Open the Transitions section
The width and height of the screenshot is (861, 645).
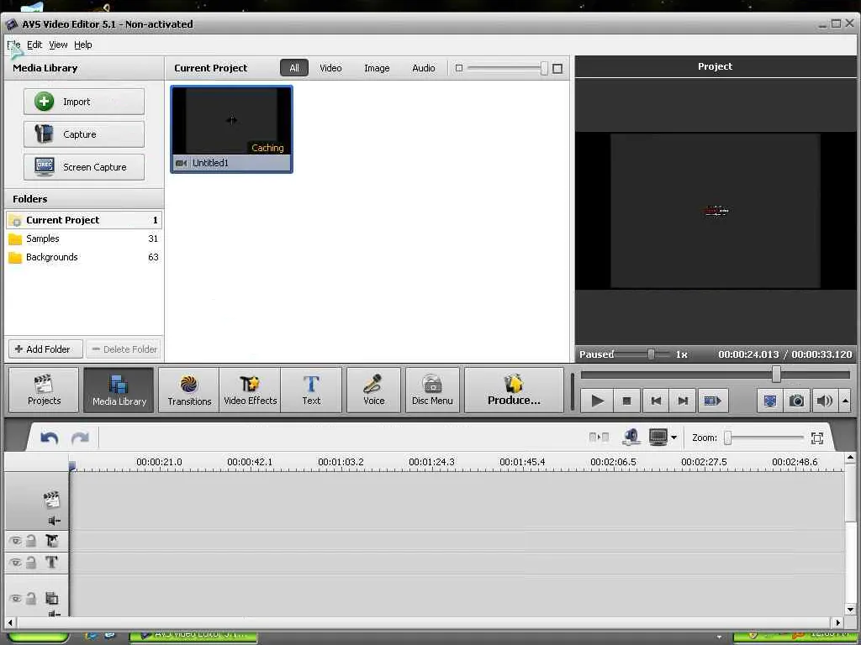(189, 390)
